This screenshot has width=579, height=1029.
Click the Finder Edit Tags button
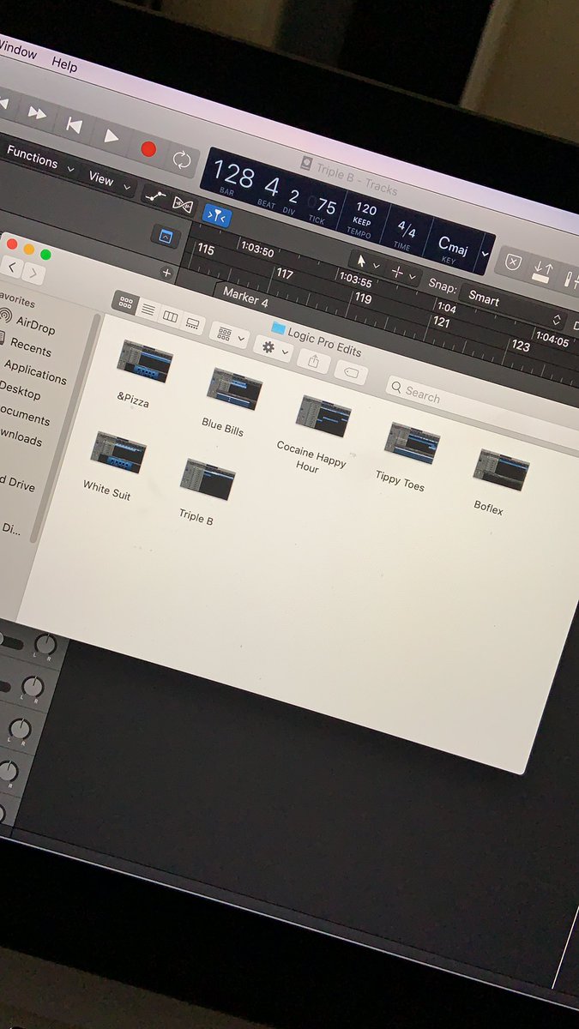click(x=351, y=373)
